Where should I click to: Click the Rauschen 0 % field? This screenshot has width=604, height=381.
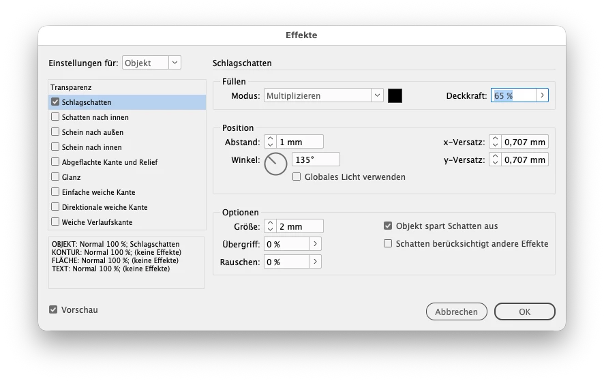pos(286,262)
